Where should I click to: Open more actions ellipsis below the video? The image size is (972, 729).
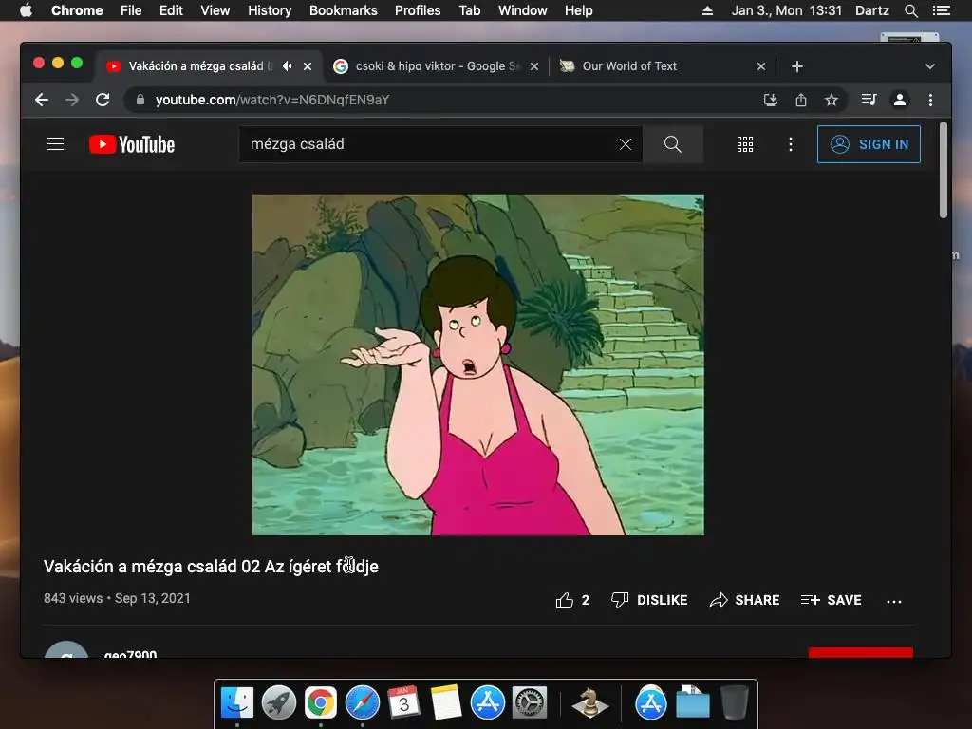coord(894,601)
